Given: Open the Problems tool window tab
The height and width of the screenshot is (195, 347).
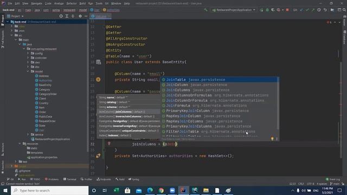Looking at the screenshot, I should coord(52,179).
